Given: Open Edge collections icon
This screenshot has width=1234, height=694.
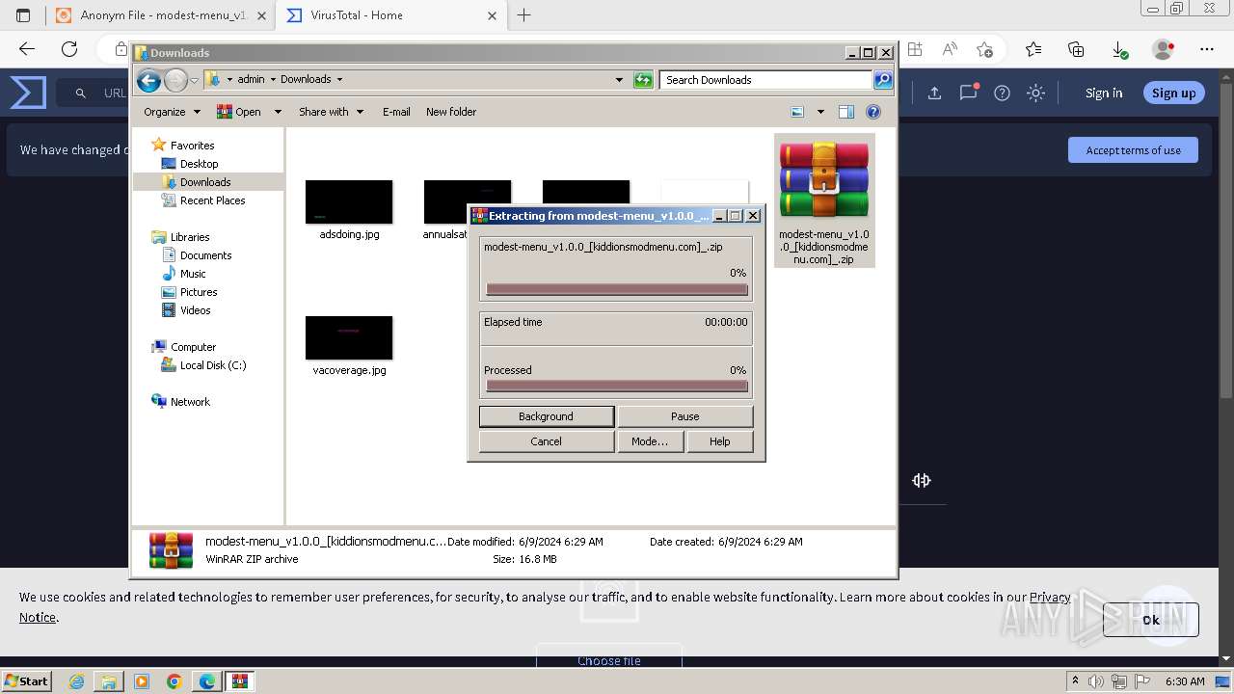Looking at the screenshot, I should pos(1076,49).
